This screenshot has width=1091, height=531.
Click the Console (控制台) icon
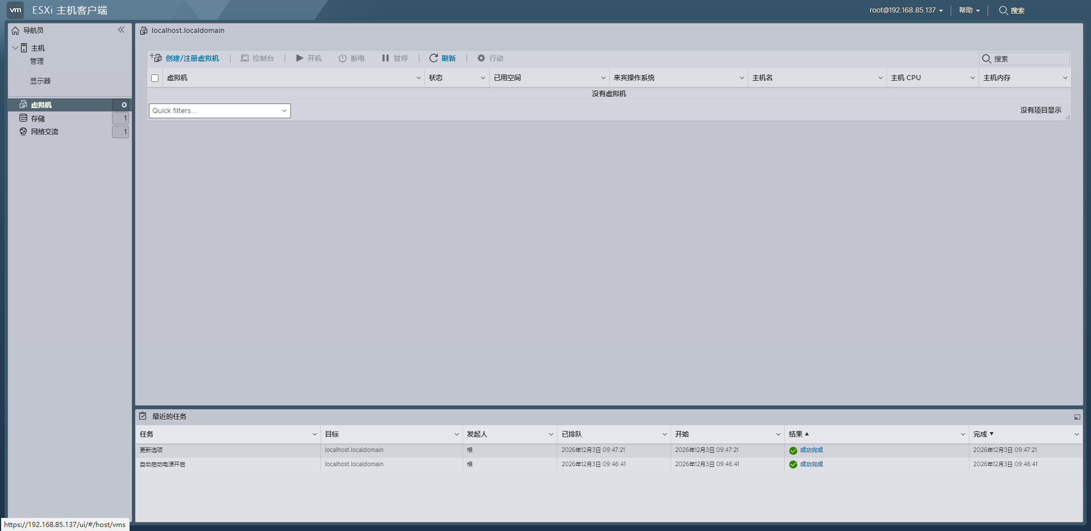click(x=244, y=57)
